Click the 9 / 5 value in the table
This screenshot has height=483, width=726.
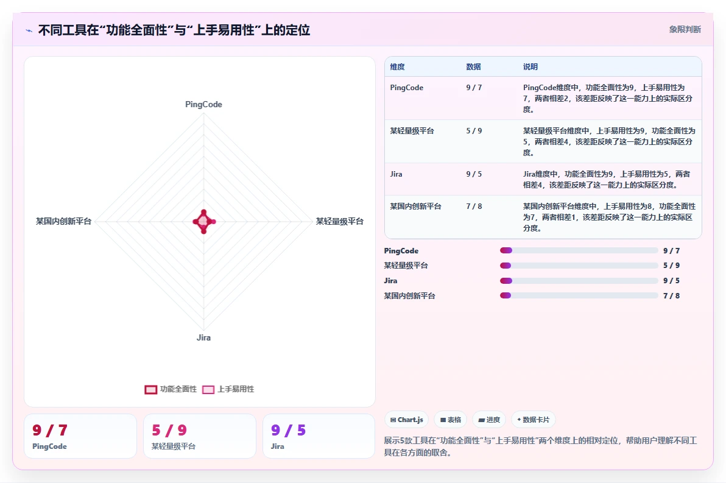(x=474, y=174)
